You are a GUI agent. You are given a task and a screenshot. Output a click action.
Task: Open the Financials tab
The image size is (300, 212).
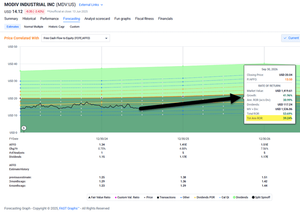pos(165,19)
